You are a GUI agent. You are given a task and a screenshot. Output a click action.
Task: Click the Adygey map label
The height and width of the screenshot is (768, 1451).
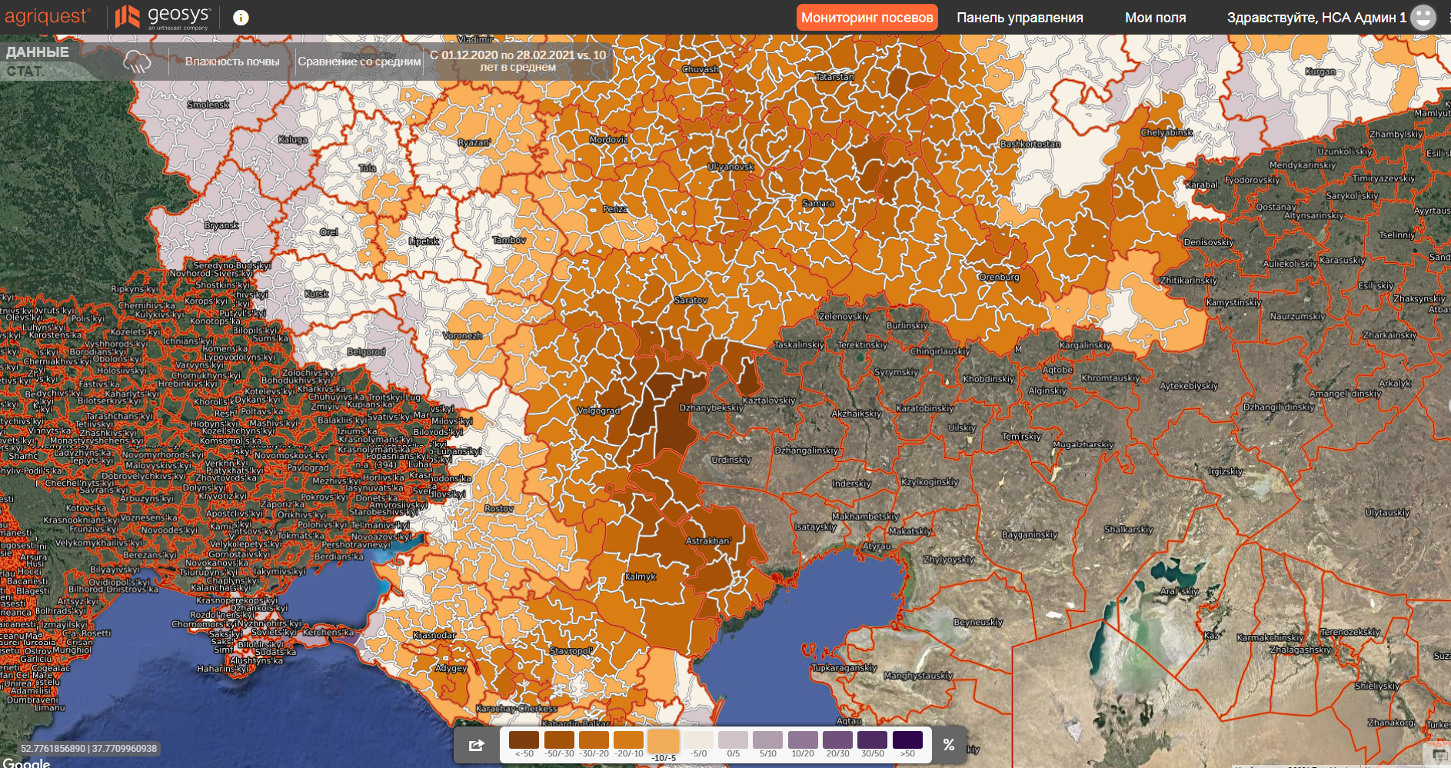click(x=451, y=668)
